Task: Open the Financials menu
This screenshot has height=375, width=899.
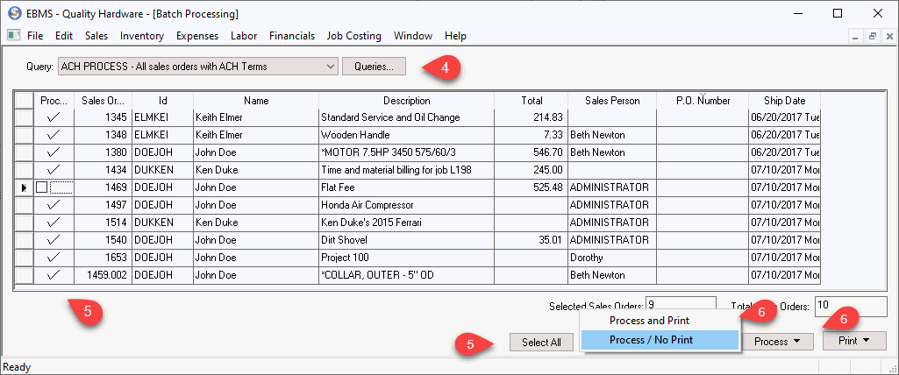Action: (x=292, y=36)
